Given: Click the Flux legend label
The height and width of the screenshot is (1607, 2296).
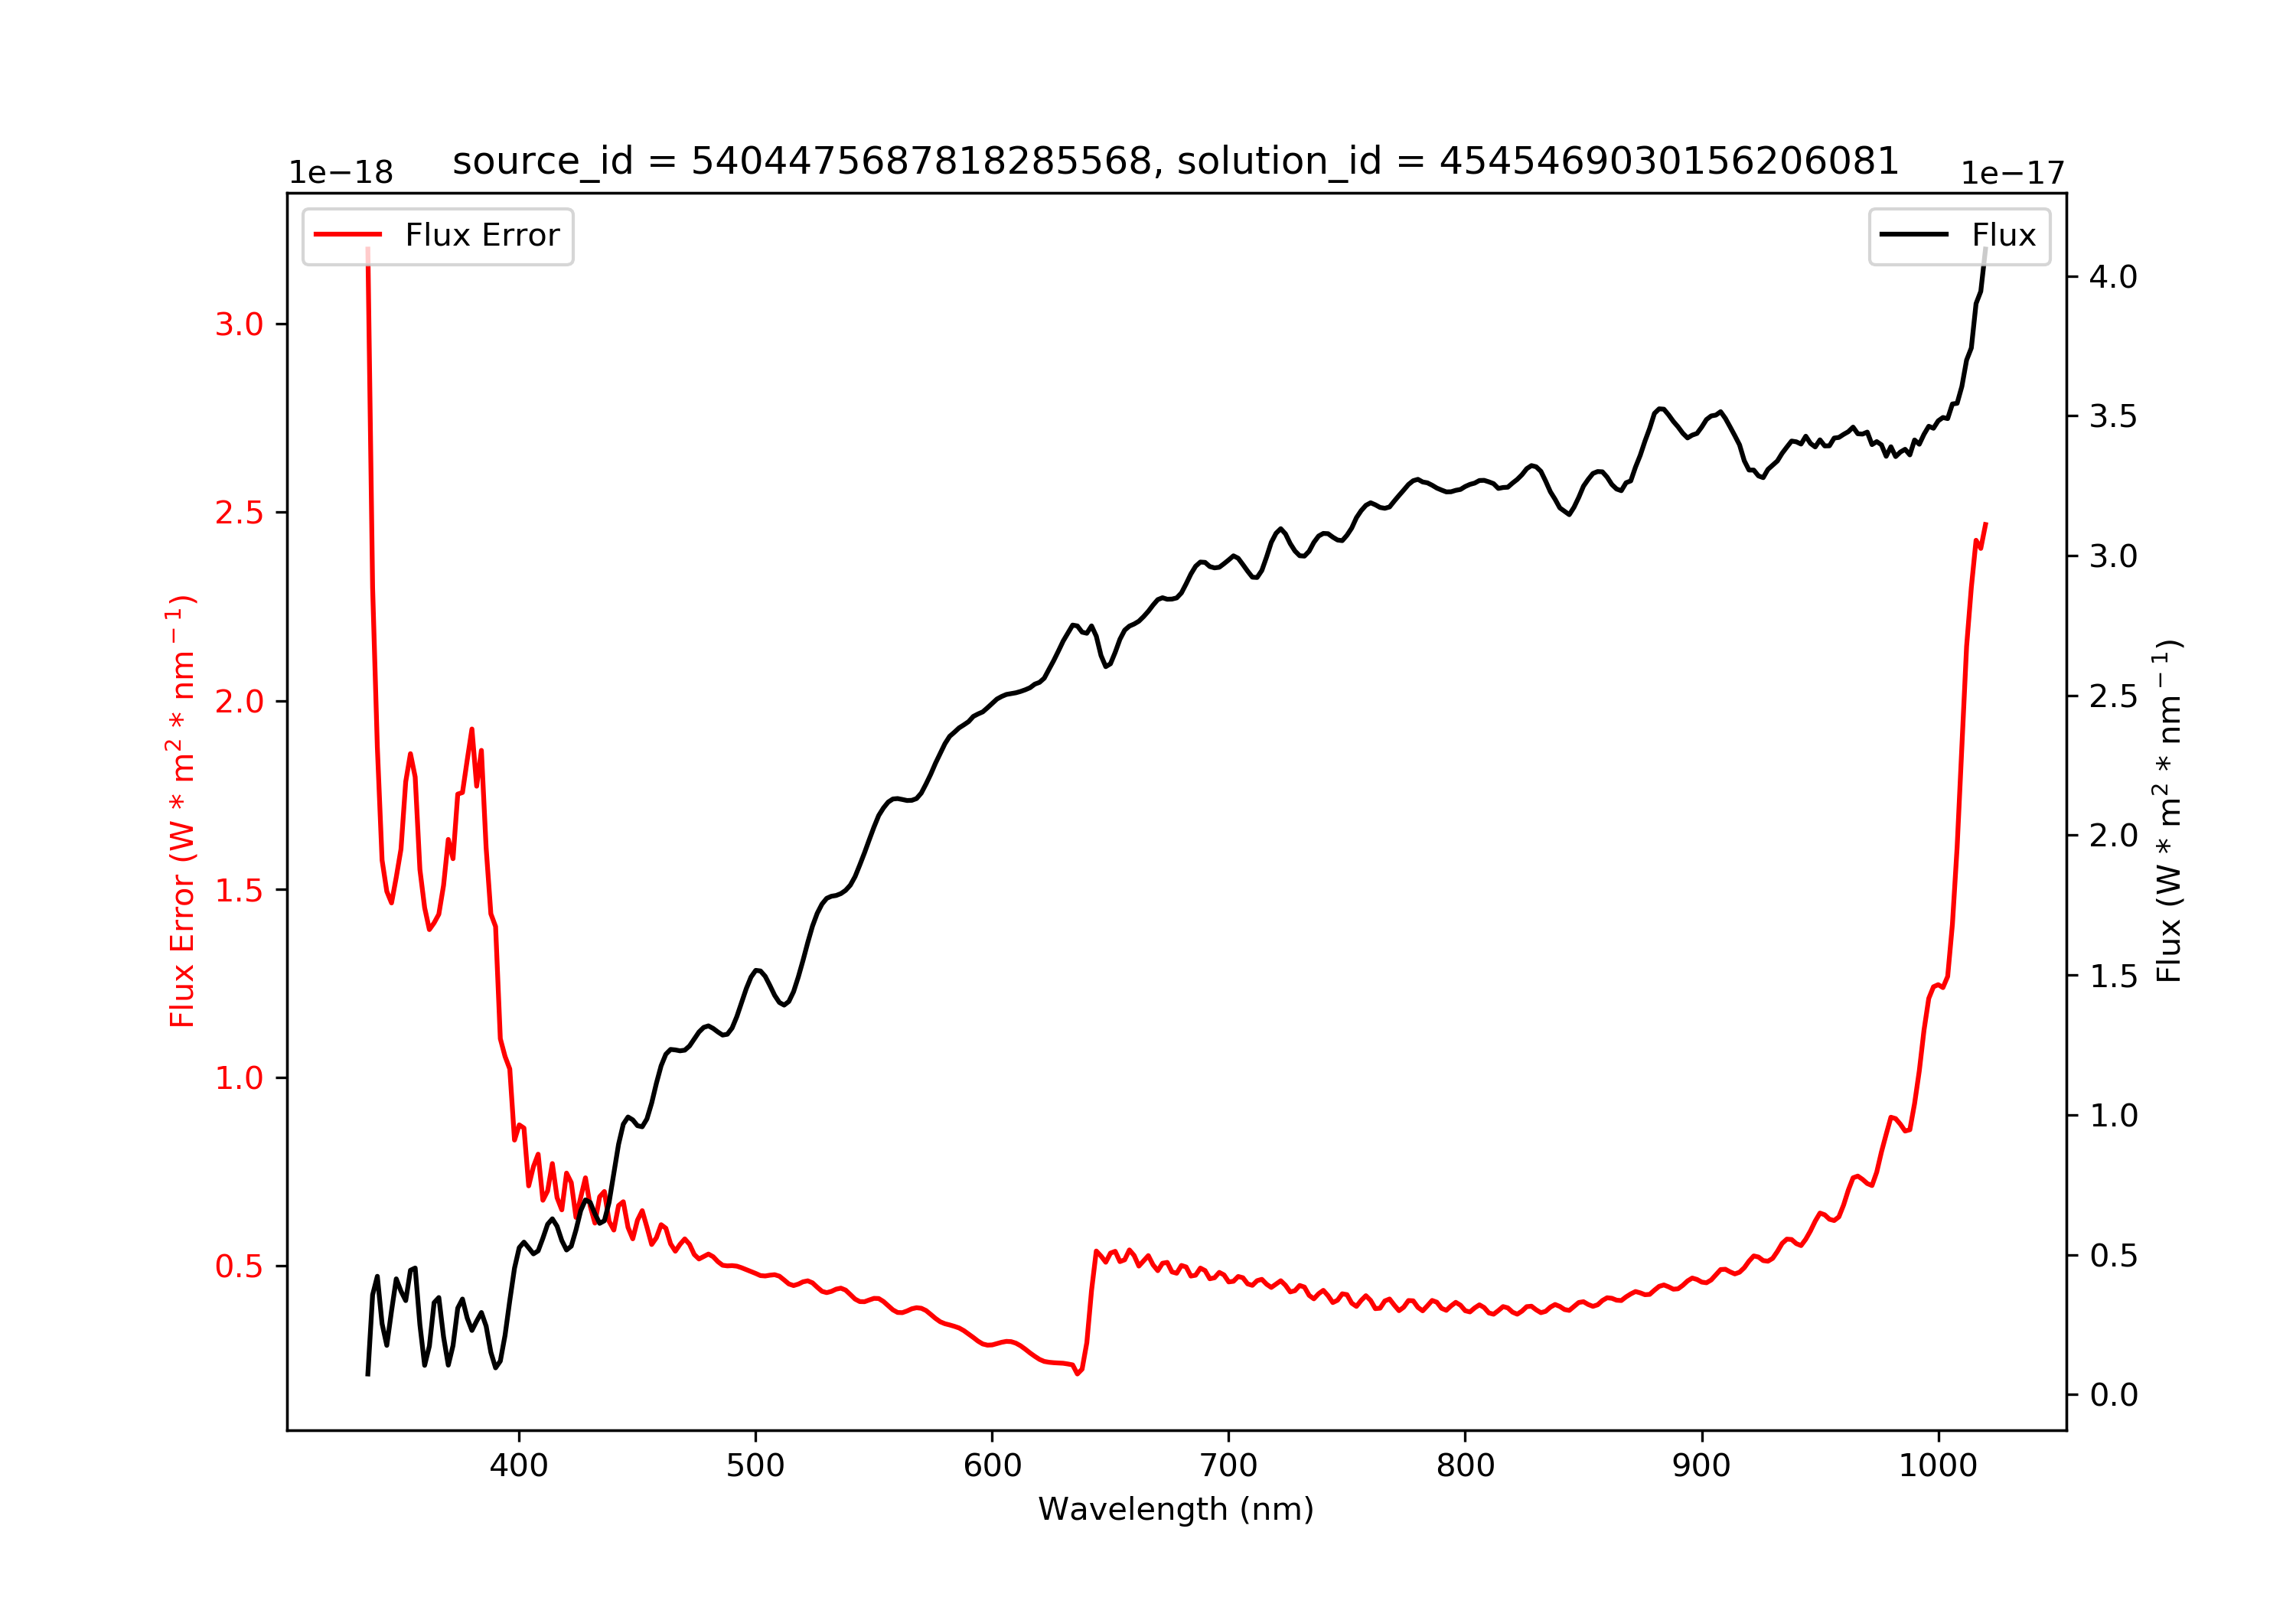Looking at the screenshot, I should pyautogui.click(x=2003, y=235).
